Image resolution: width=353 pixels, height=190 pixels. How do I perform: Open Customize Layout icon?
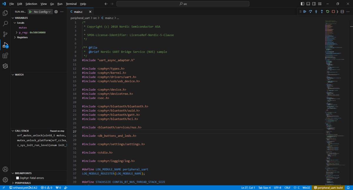pyautogui.click(x=319, y=4)
